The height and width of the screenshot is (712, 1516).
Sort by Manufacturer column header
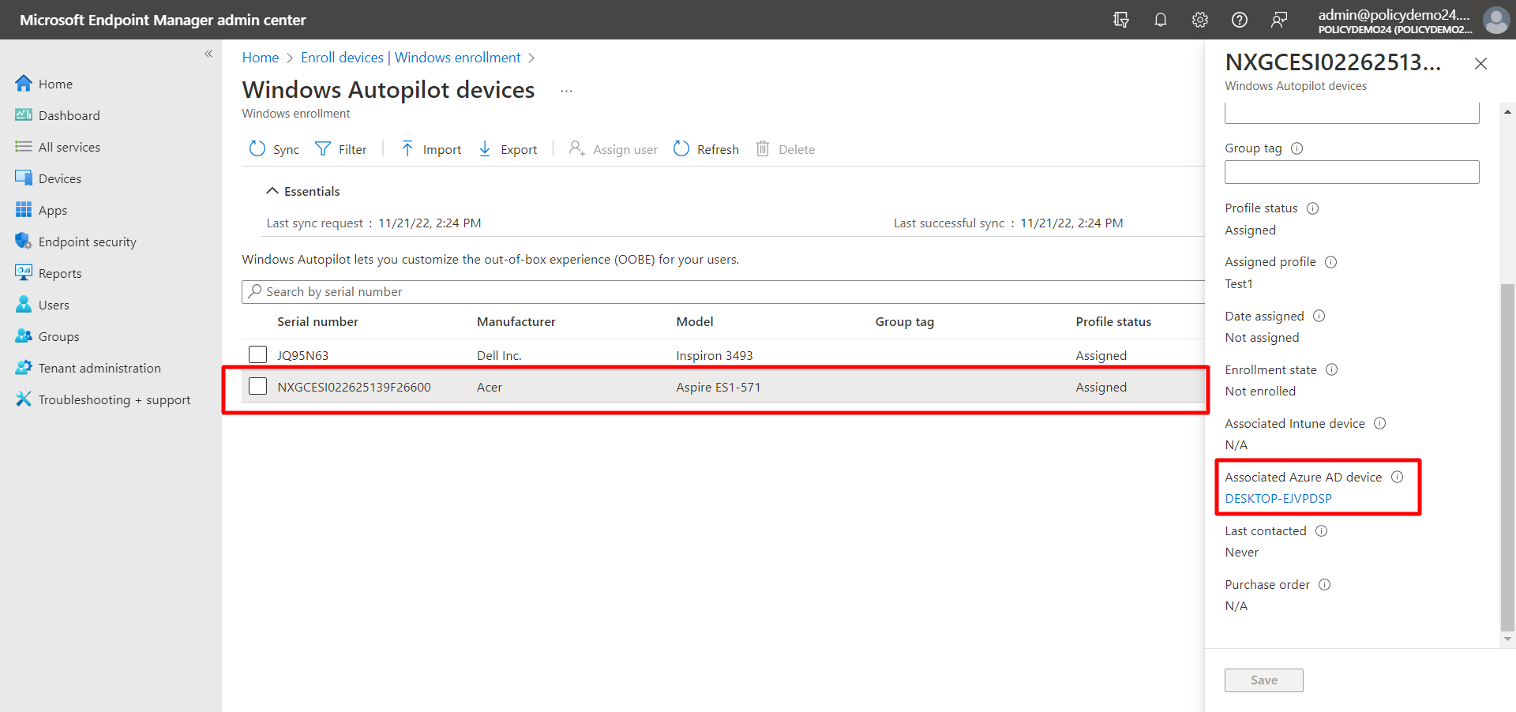pyautogui.click(x=516, y=322)
